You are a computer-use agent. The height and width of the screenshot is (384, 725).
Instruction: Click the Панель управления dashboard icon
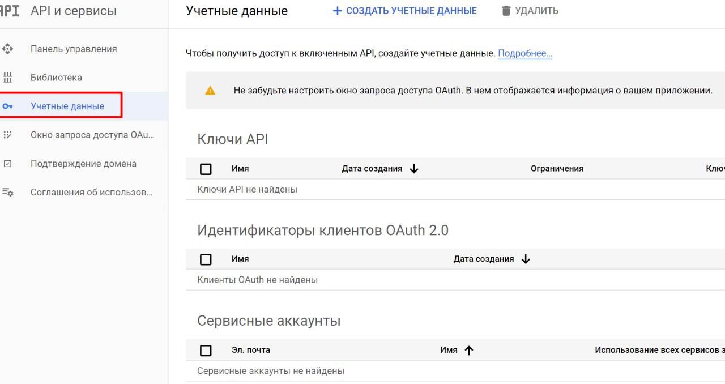[x=7, y=49]
